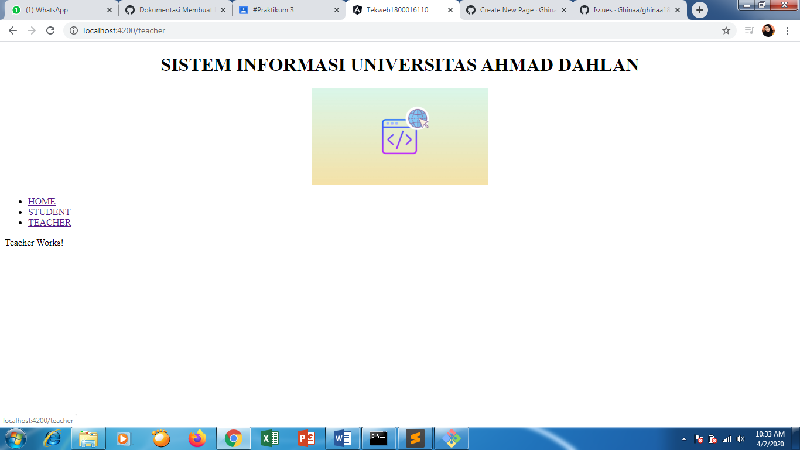800x450 pixels.
Task: Open PowerPoint from the taskbar
Action: pos(306,438)
